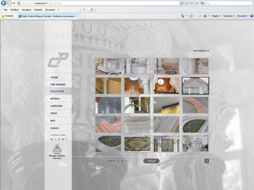This screenshot has height=190, width=254.
Task: Open the Preferiti menu in the menu bar
Action: pyautogui.click(x=38, y=10)
